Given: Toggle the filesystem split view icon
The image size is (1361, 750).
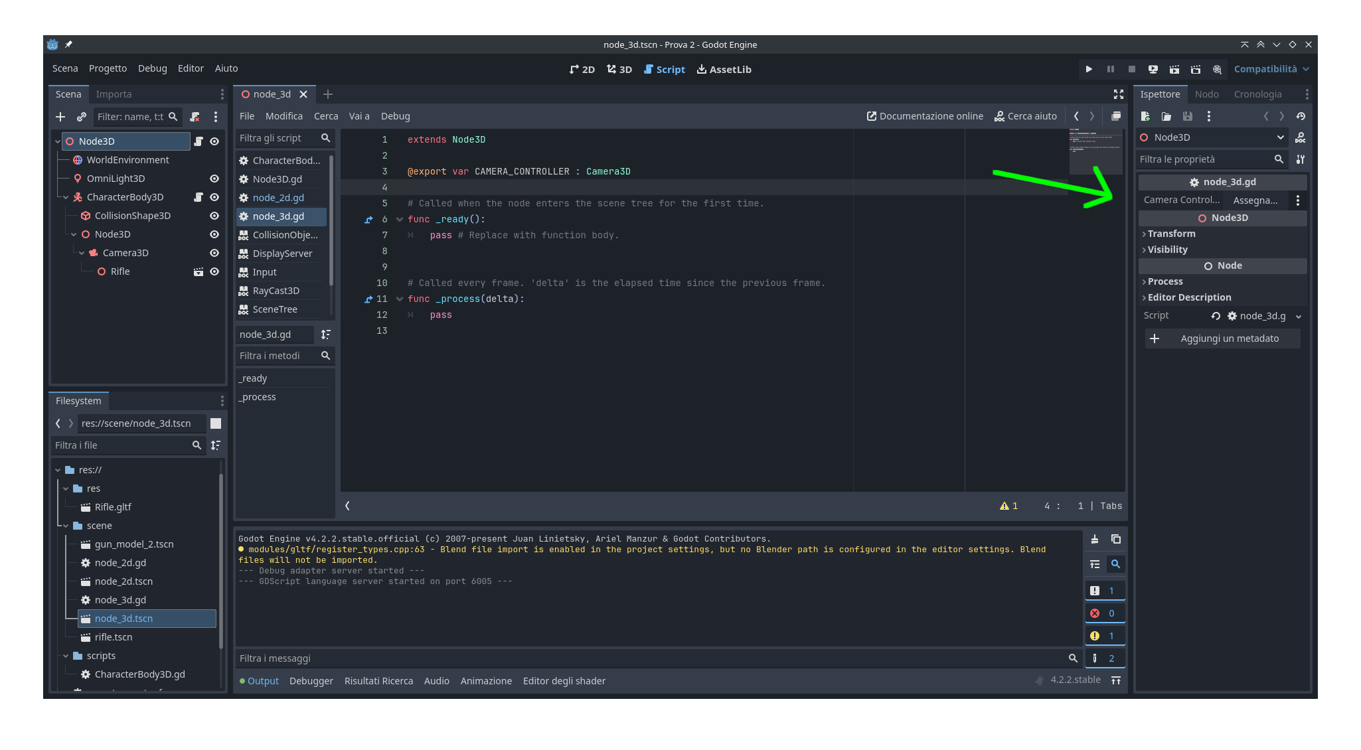Looking at the screenshot, I should [216, 423].
